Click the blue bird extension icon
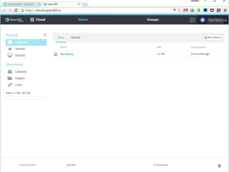Image resolution: width=229 pixels, height=172 pixels. coord(205,10)
